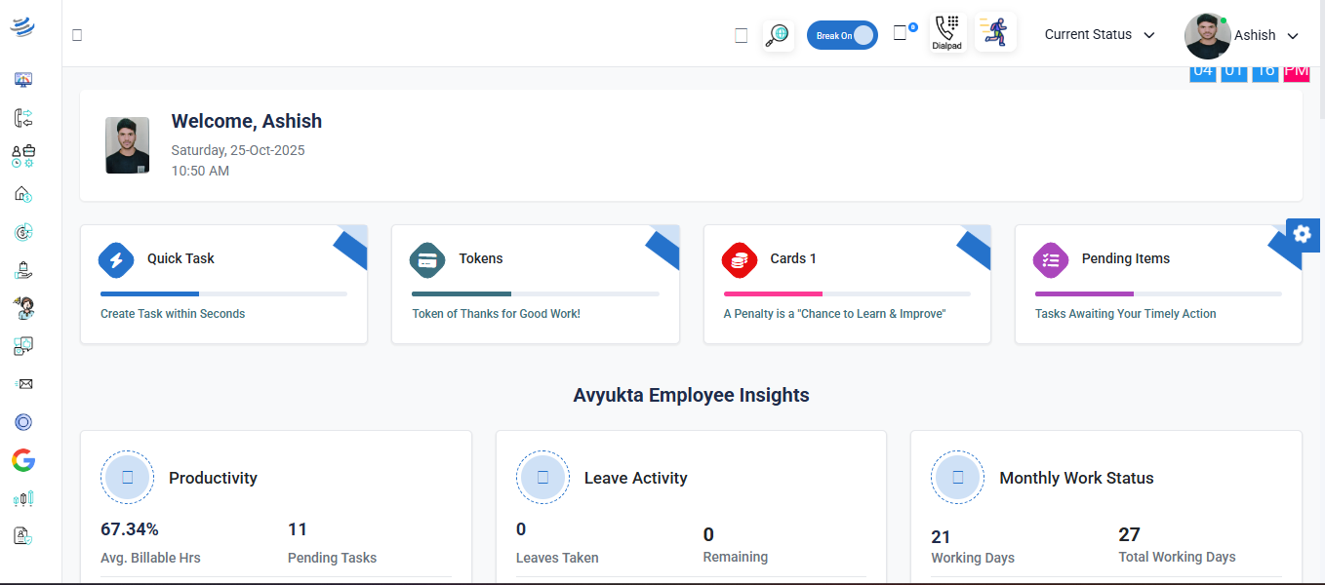Open the Dialpad
The height and width of the screenshot is (585, 1325).
click(945, 33)
